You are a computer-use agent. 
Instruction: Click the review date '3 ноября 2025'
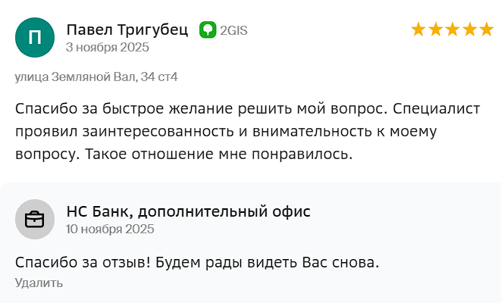coord(108,47)
